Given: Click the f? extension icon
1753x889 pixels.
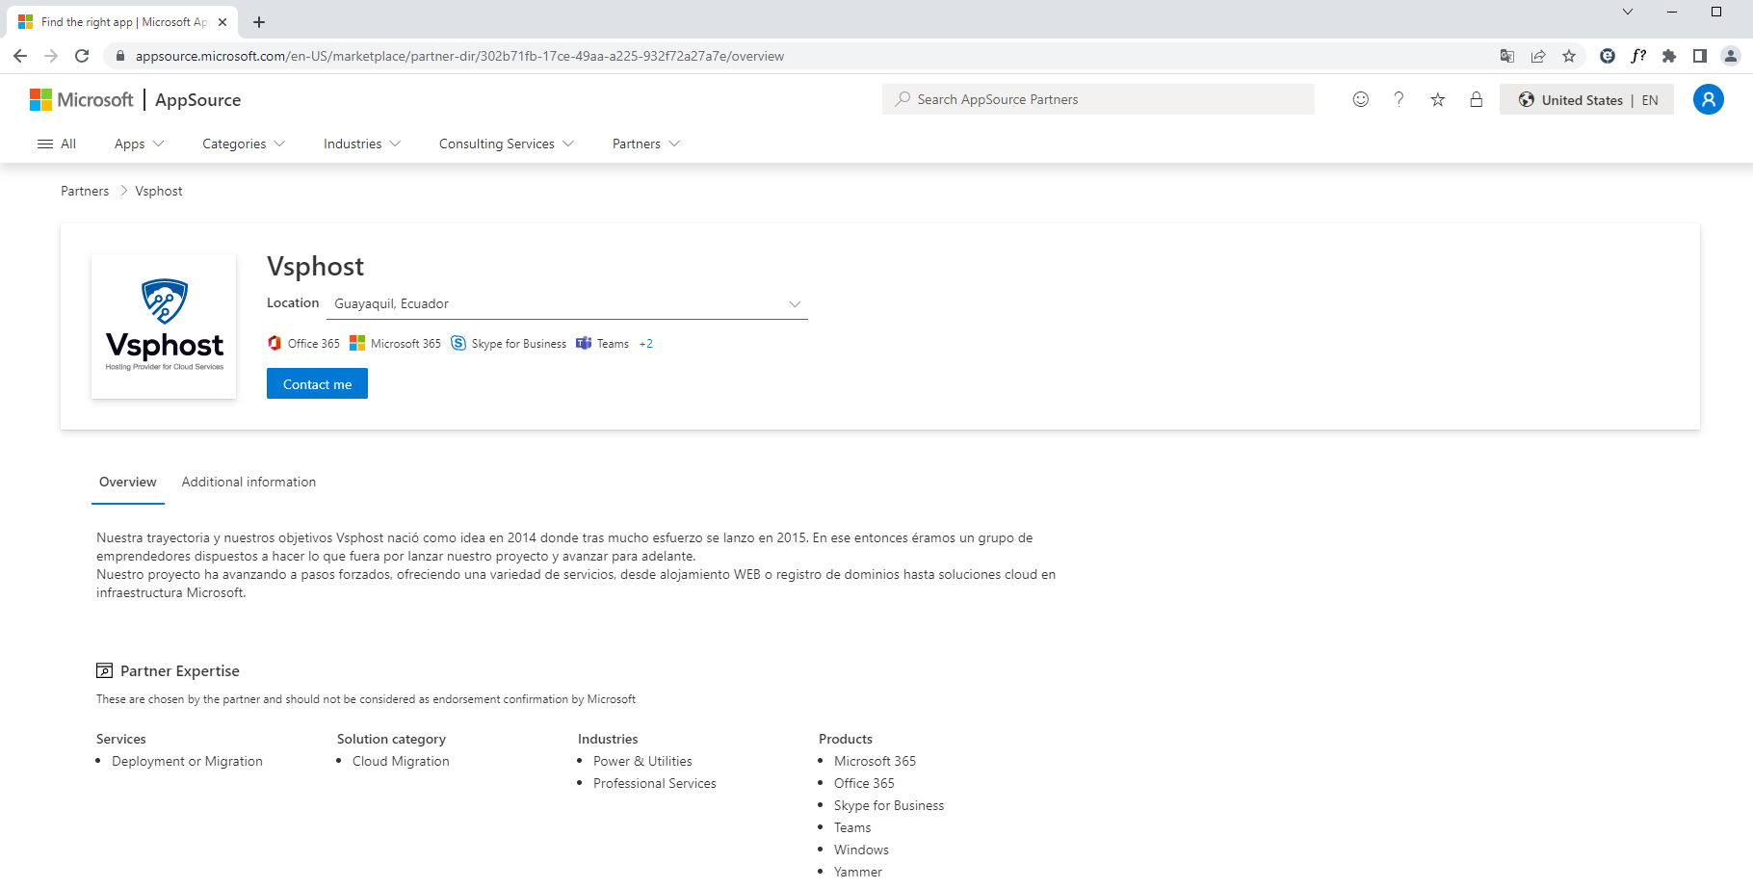Looking at the screenshot, I should (1638, 56).
